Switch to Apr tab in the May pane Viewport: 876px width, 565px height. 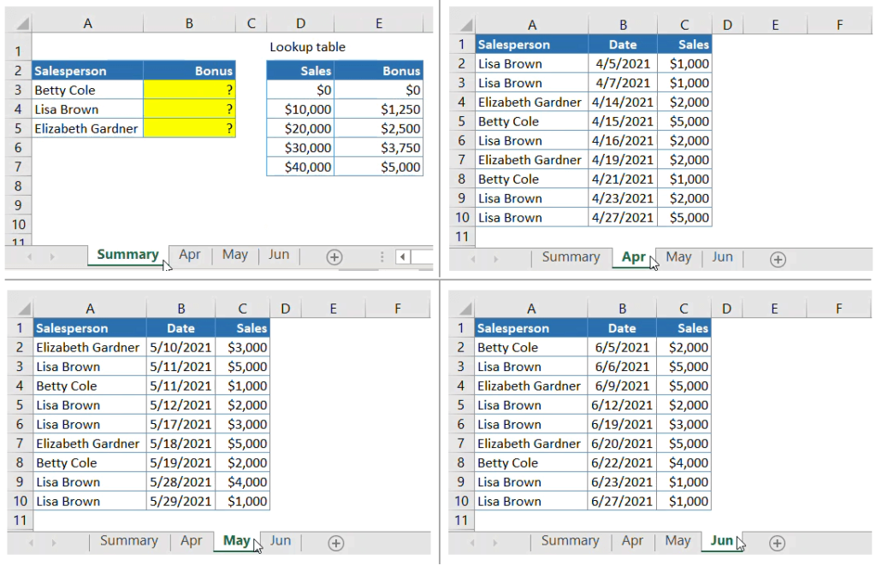(x=191, y=540)
